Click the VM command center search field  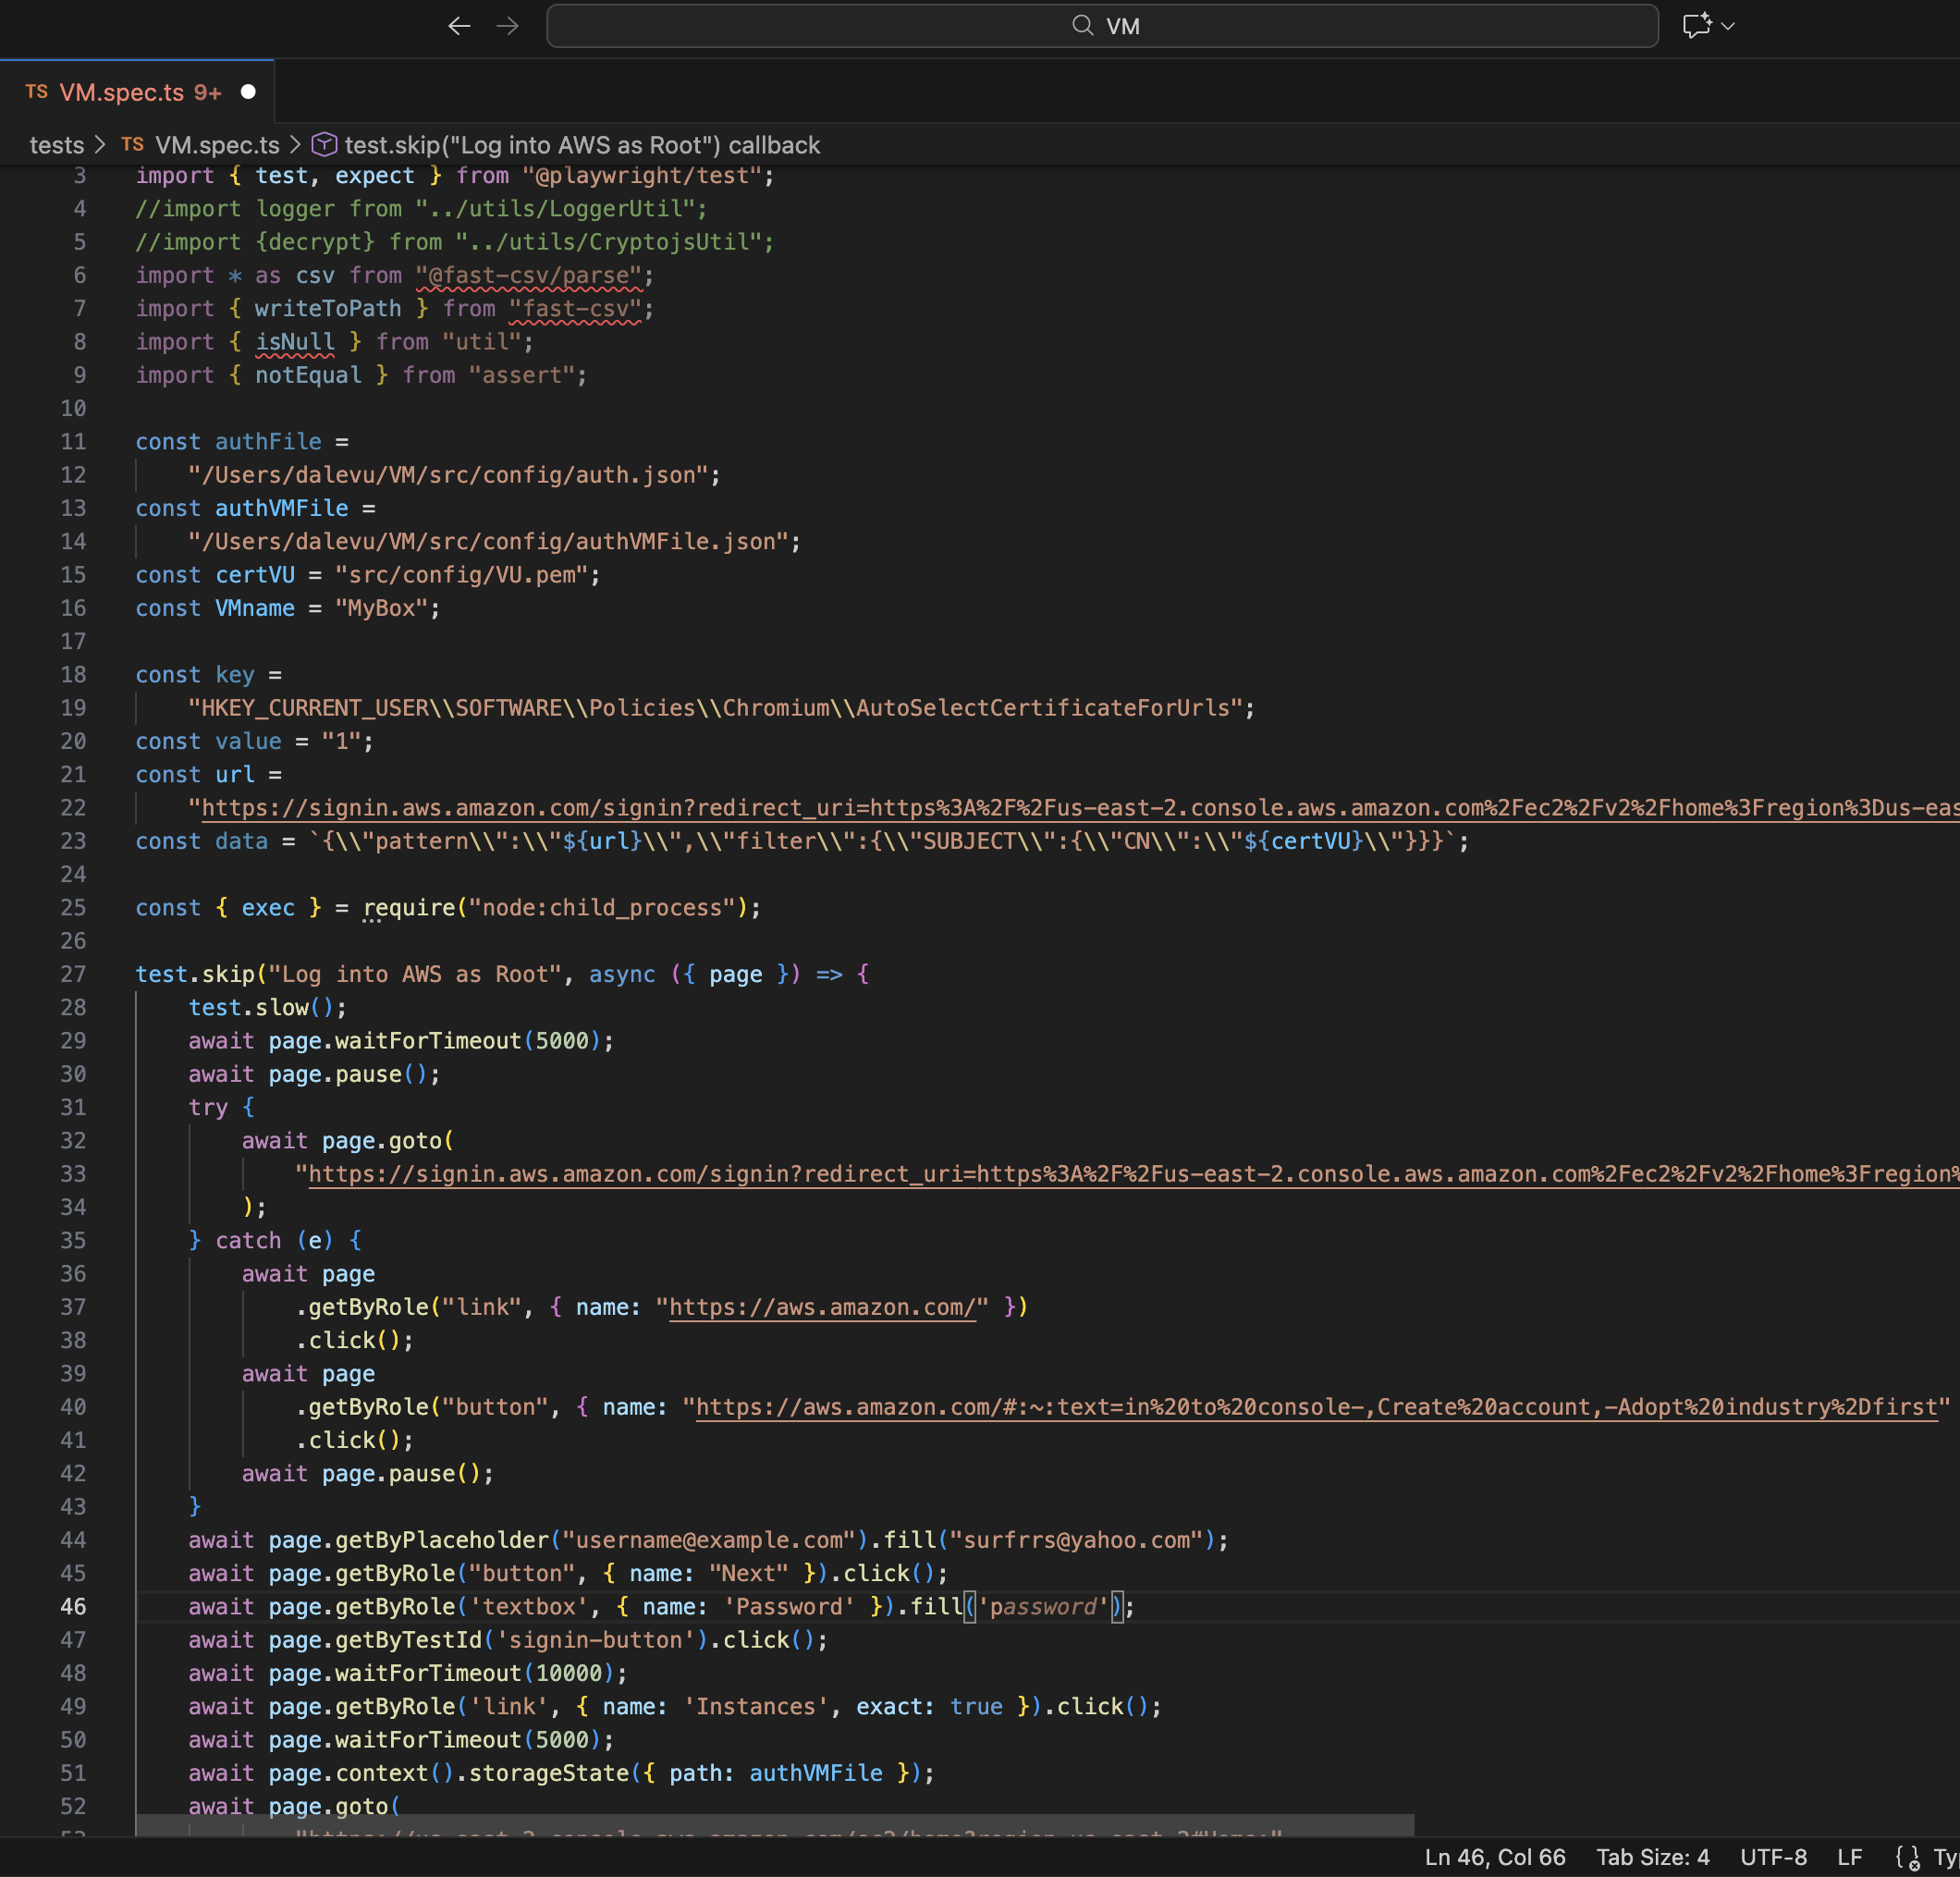[x=1102, y=26]
